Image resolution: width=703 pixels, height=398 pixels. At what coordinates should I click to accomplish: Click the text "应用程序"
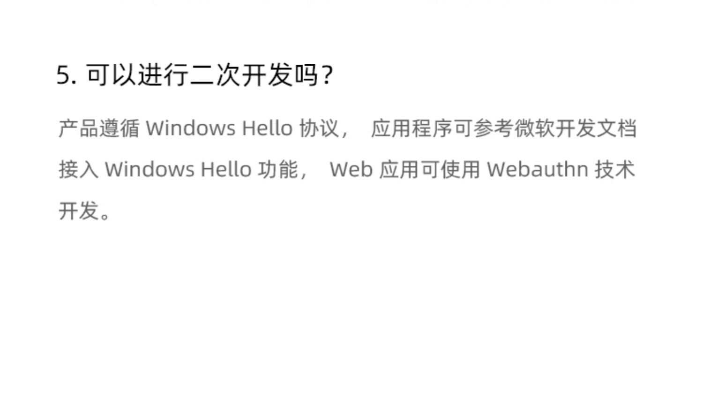pos(411,128)
